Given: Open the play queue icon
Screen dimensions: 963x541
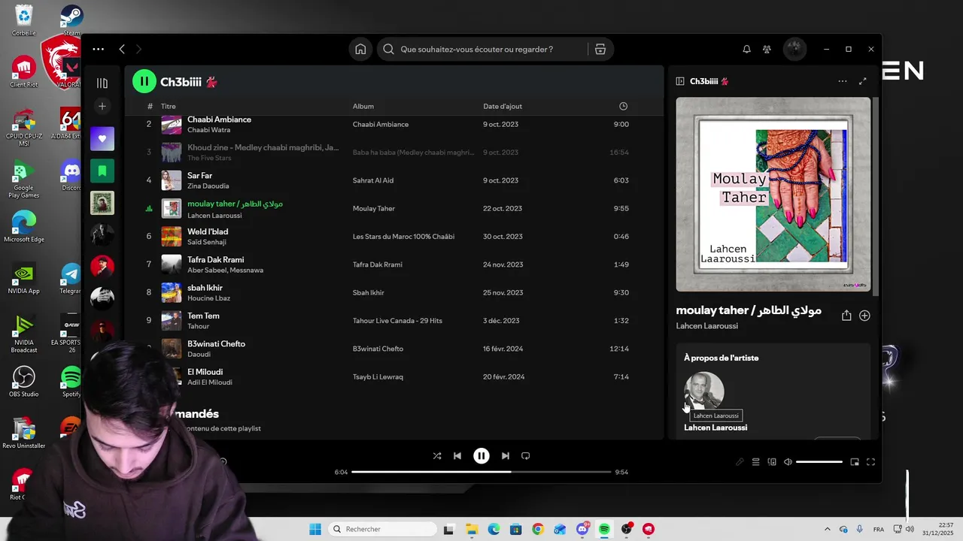Looking at the screenshot, I should pos(756,462).
